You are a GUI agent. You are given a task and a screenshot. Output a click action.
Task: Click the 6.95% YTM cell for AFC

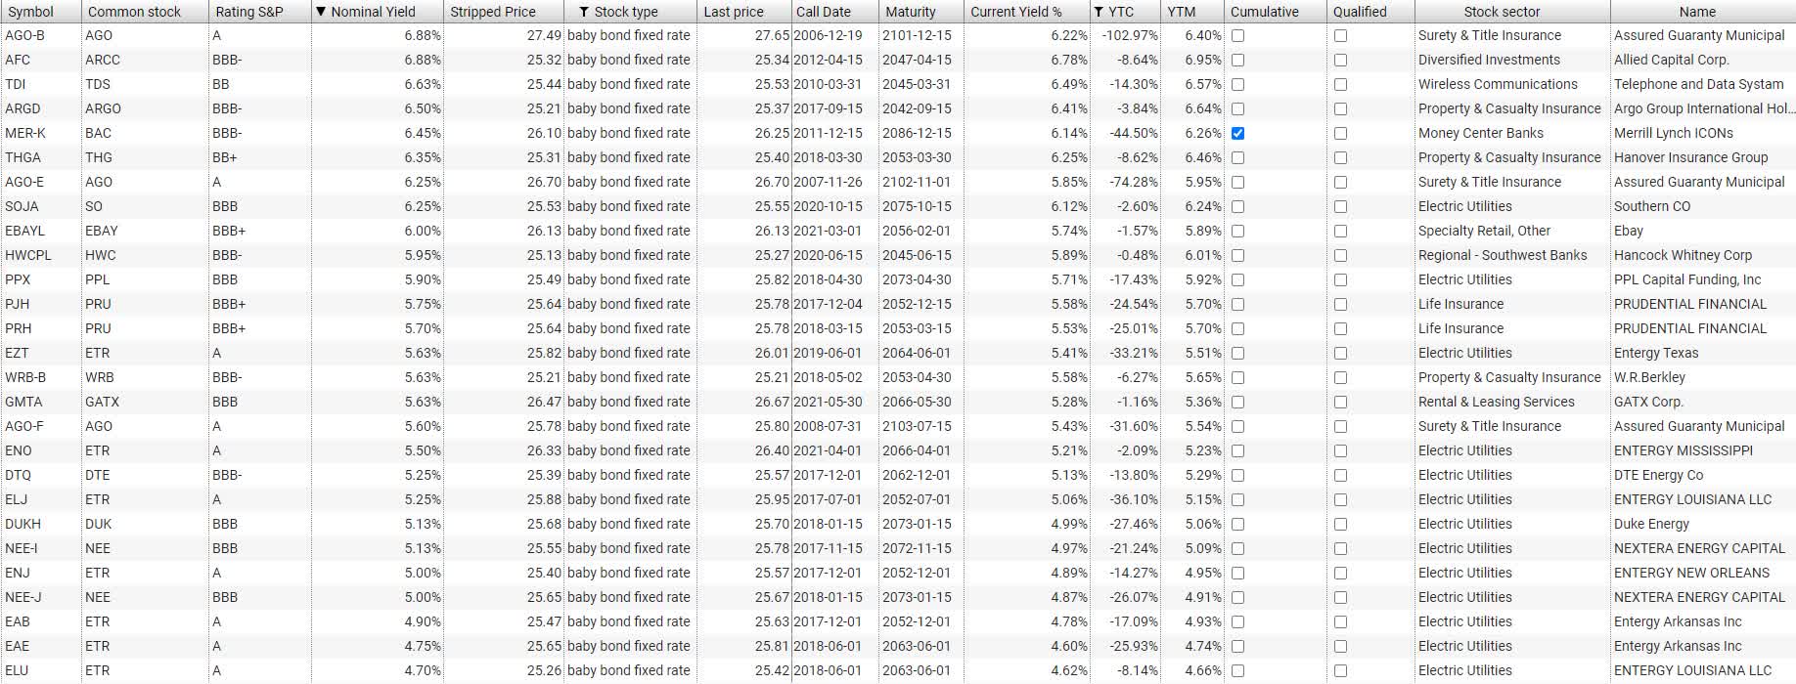tap(1192, 60)
